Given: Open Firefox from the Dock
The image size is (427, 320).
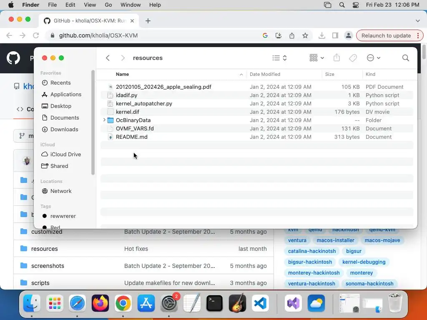Looking at the screenshot, I should (x=100, y=303).
